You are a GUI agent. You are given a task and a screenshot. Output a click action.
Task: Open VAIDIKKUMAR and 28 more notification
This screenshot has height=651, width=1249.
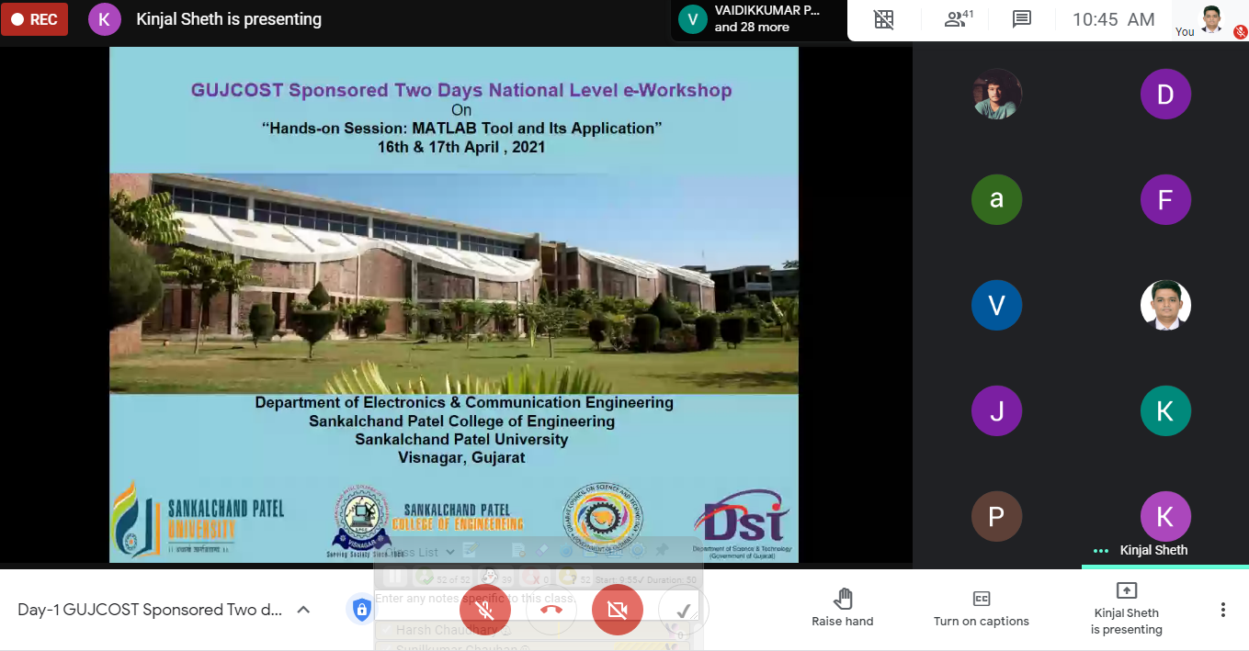(x=757, y=19)
